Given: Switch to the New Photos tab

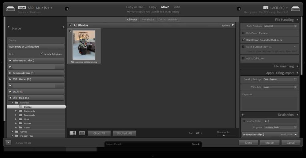Looking at the screenshot, I should click(x=148, y=20).
